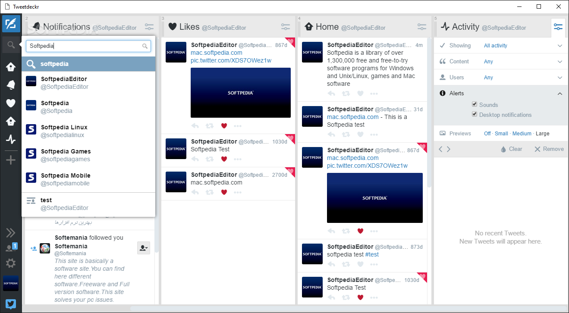Click the search magnifier inside search box
Viewport: 569px width, 313px height.
click(x=145, y=46)
